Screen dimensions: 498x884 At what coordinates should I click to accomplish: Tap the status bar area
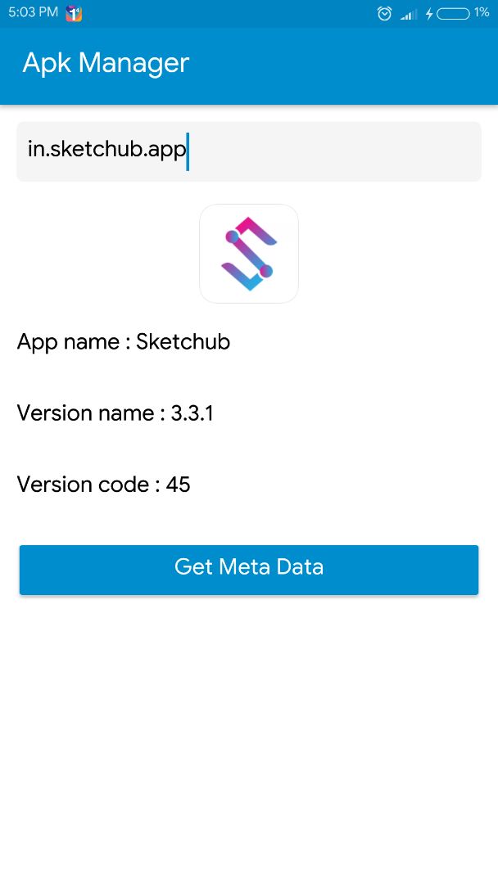(249, 13)
